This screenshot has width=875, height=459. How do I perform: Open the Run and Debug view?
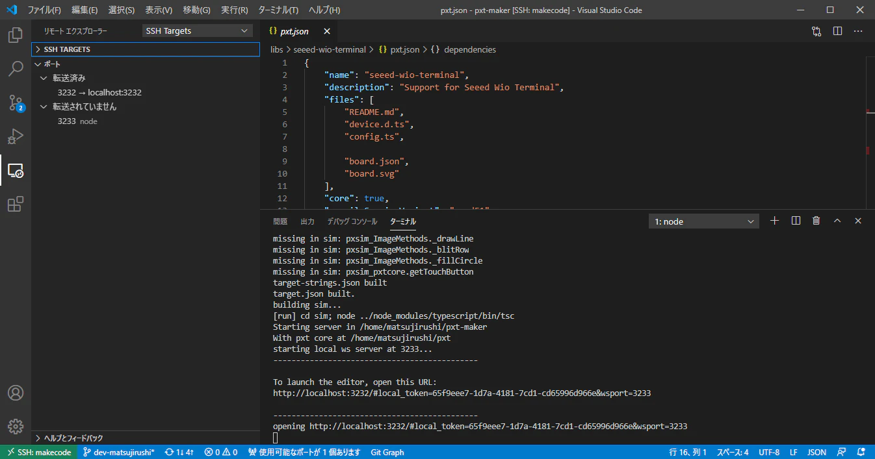click(16, 136)
